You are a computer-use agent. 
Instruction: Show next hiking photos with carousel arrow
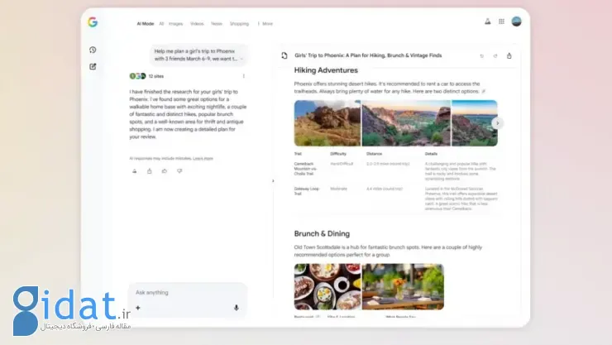point(497,123)
